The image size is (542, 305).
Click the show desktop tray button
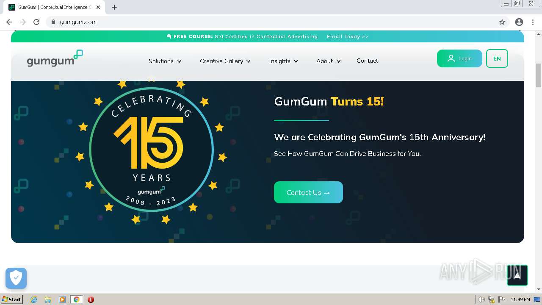coord(537,299)
